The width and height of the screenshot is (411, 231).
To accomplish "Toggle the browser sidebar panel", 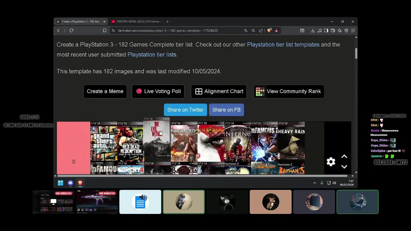I will (326, 30).
